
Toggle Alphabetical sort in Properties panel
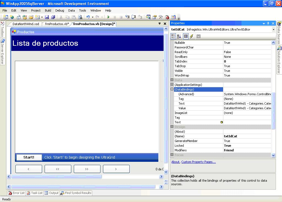179,36
